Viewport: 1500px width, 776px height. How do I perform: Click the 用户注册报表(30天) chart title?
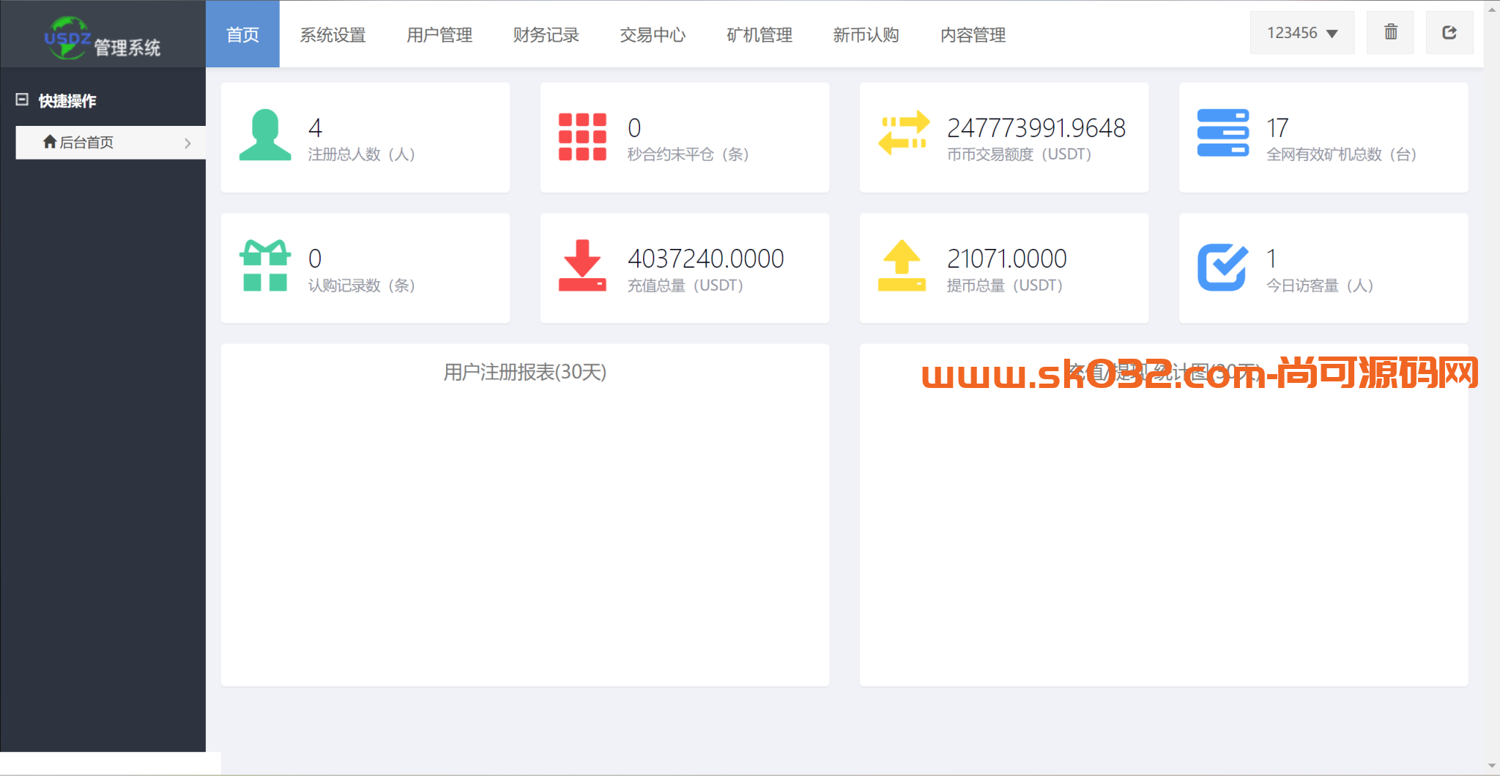(525, 372)
